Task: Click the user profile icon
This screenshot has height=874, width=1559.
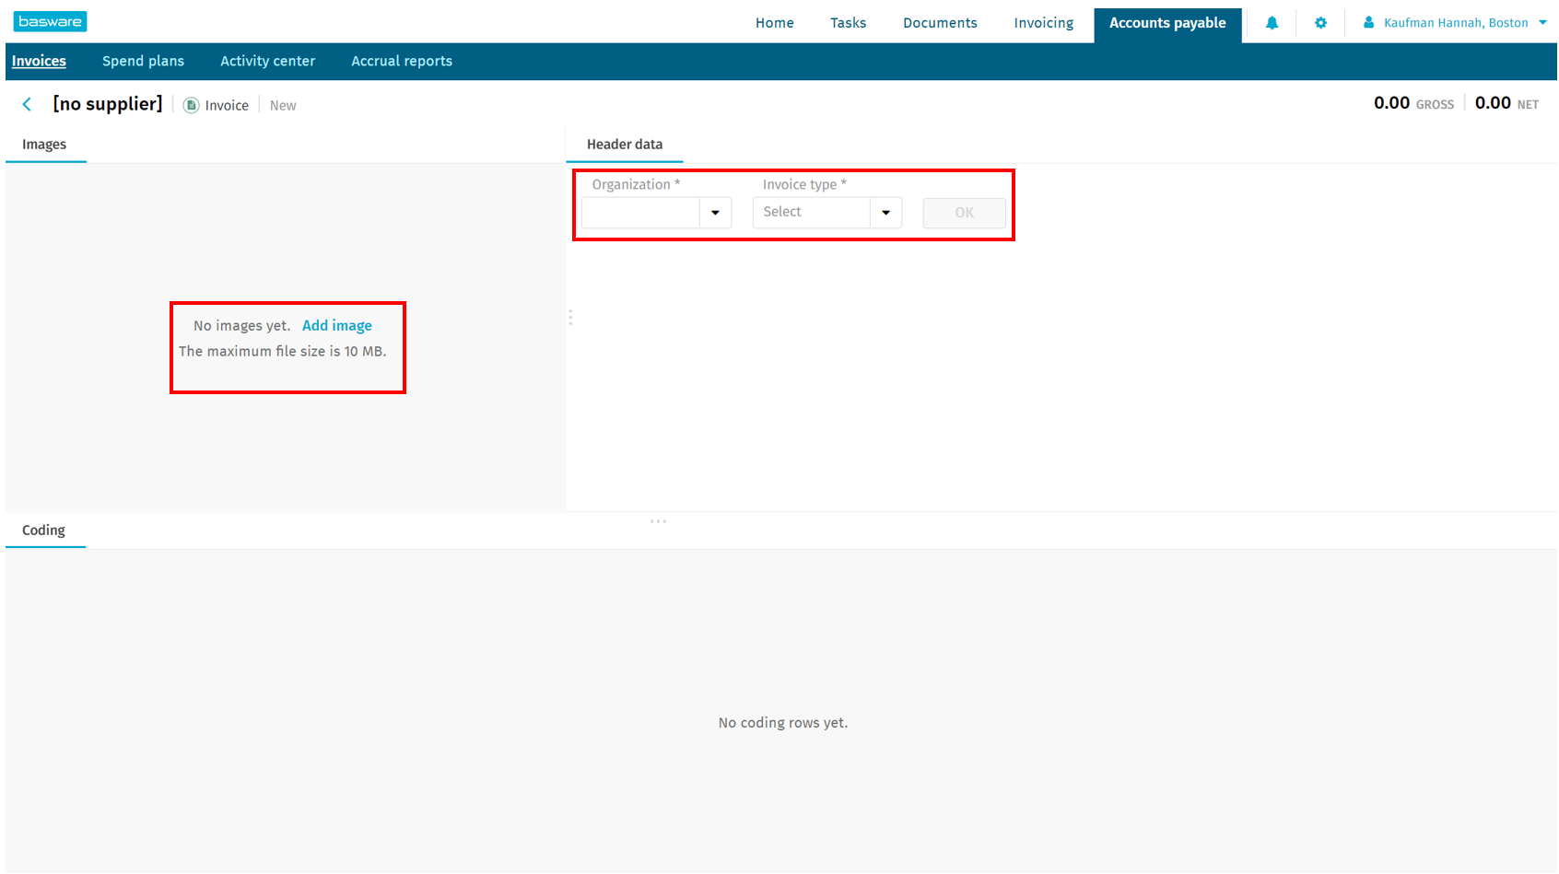Action: [x=1368, y=23]
